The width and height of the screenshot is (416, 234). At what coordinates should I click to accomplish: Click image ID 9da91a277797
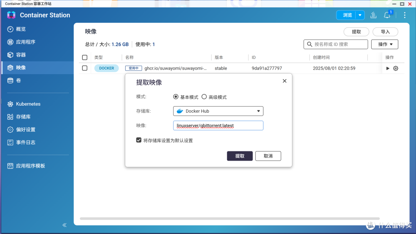coord(267,68)
